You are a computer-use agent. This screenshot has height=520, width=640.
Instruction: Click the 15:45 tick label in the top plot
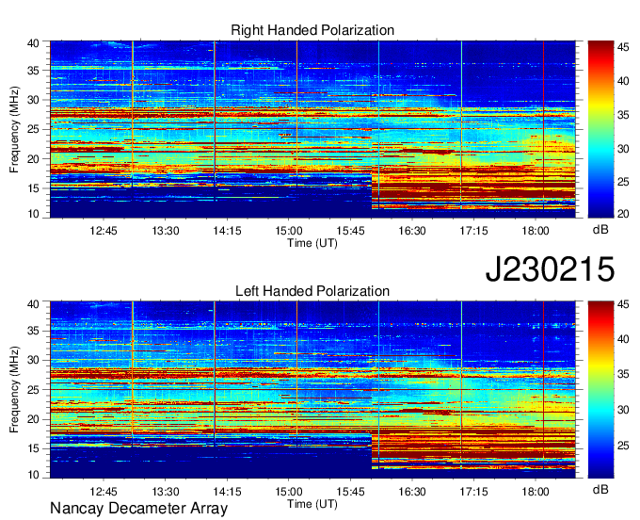[351, 231]
